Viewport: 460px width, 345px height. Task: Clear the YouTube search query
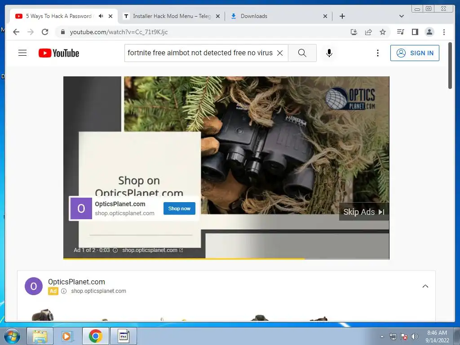280,53
